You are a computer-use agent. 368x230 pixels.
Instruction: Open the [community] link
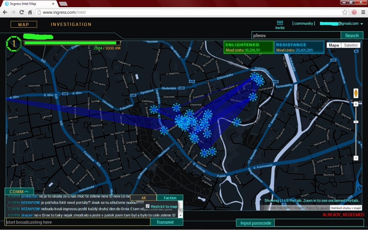[x=304, y=23]
